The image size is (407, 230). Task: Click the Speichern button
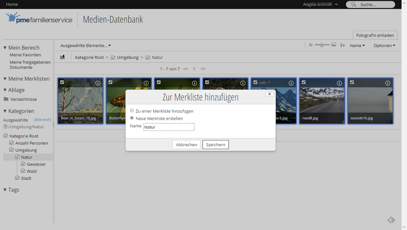(x=216, y=145)
